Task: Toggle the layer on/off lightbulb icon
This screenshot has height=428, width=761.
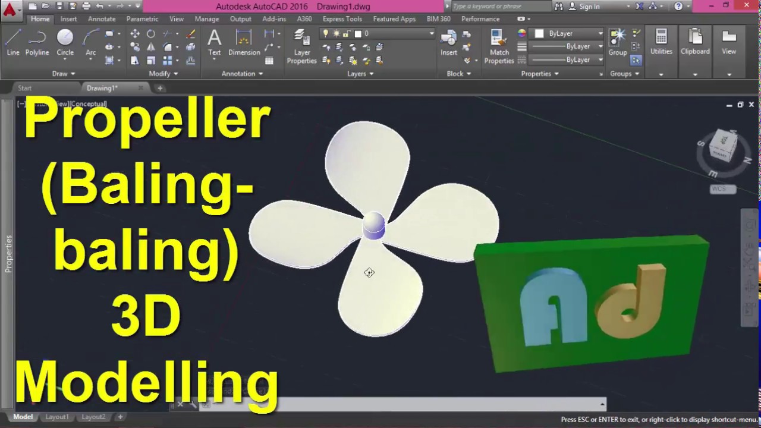Action: (326, 34)
